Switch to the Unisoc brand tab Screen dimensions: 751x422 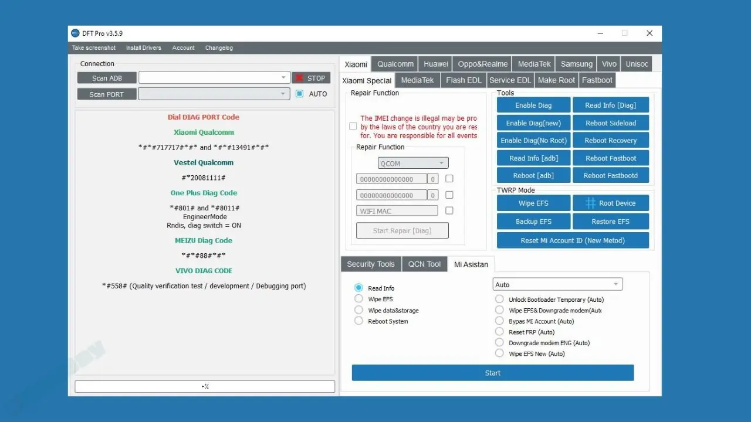click(637, 64)
